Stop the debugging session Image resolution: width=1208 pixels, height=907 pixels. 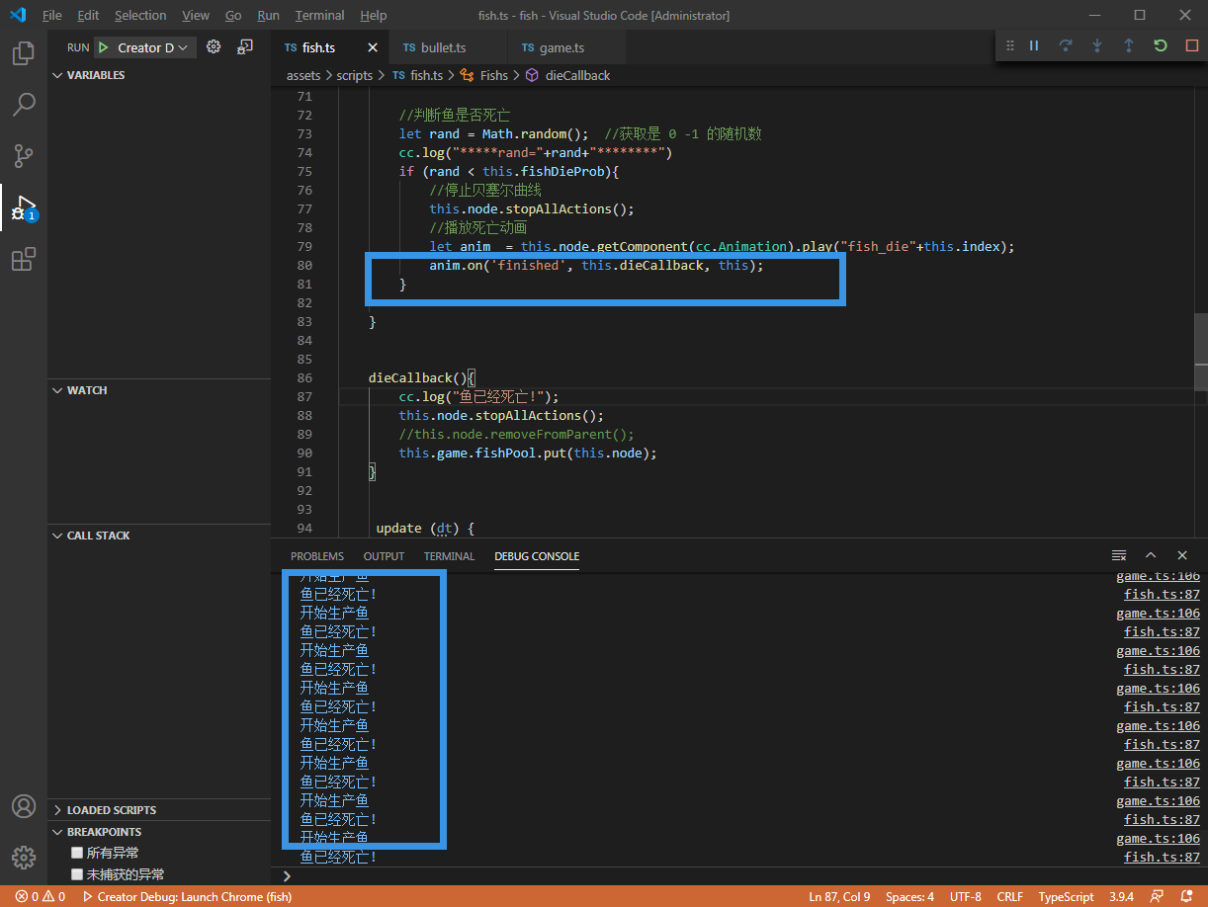click(1192, 45)
